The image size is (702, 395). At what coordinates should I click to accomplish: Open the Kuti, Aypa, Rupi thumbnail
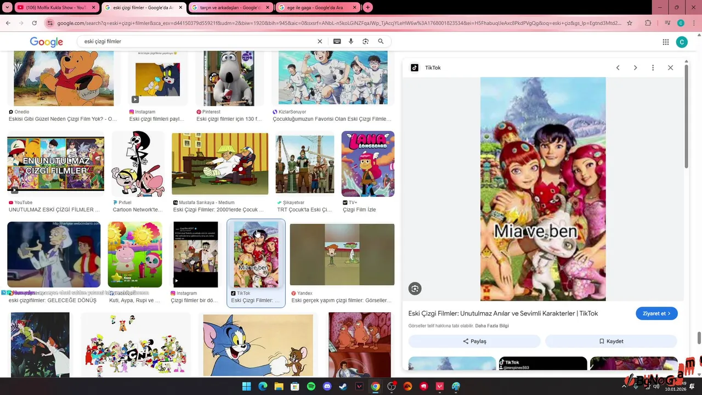(x=135, y=255)
